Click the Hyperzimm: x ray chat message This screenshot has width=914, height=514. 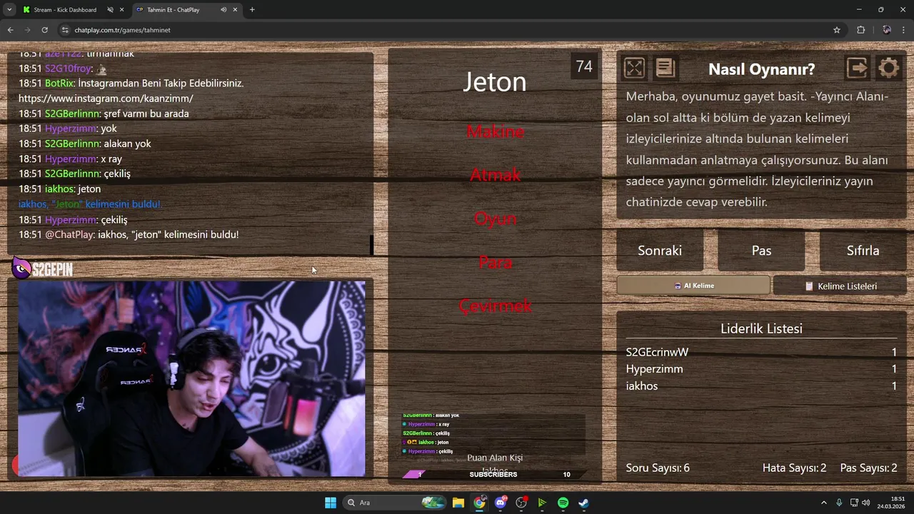(x=70, y=158)
